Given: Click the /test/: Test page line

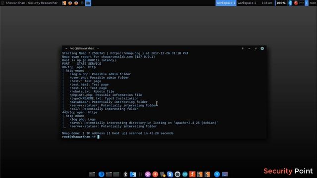Looking at the screenshot, I should 85,81.
